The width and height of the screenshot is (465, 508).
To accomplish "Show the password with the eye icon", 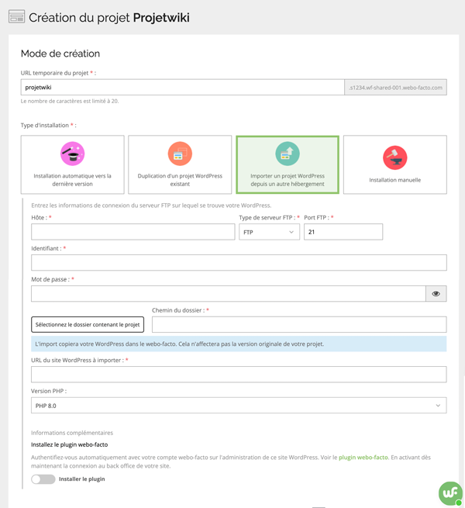I will tap(436, 293).
